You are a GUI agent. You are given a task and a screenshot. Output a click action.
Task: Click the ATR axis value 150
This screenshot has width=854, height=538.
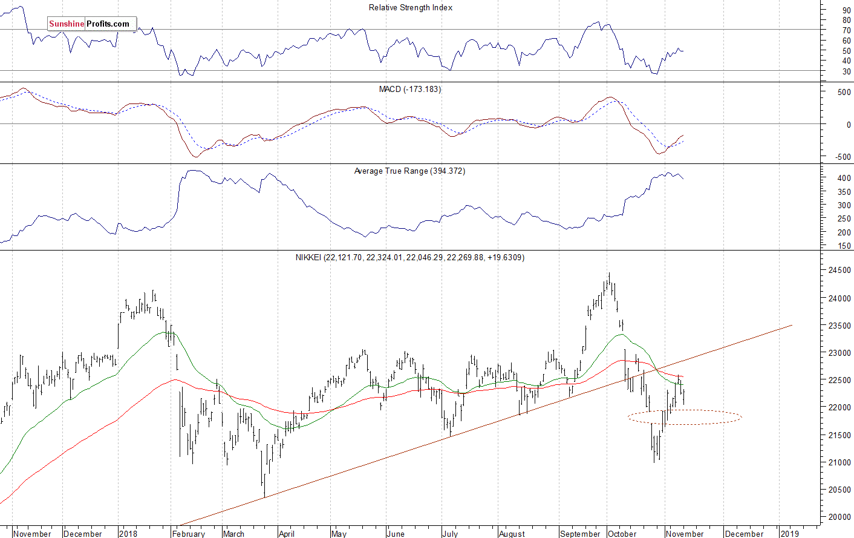pyautogui.click(x=844, y=246)
